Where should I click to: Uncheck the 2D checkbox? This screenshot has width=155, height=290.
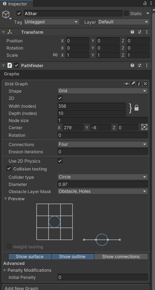60,98
